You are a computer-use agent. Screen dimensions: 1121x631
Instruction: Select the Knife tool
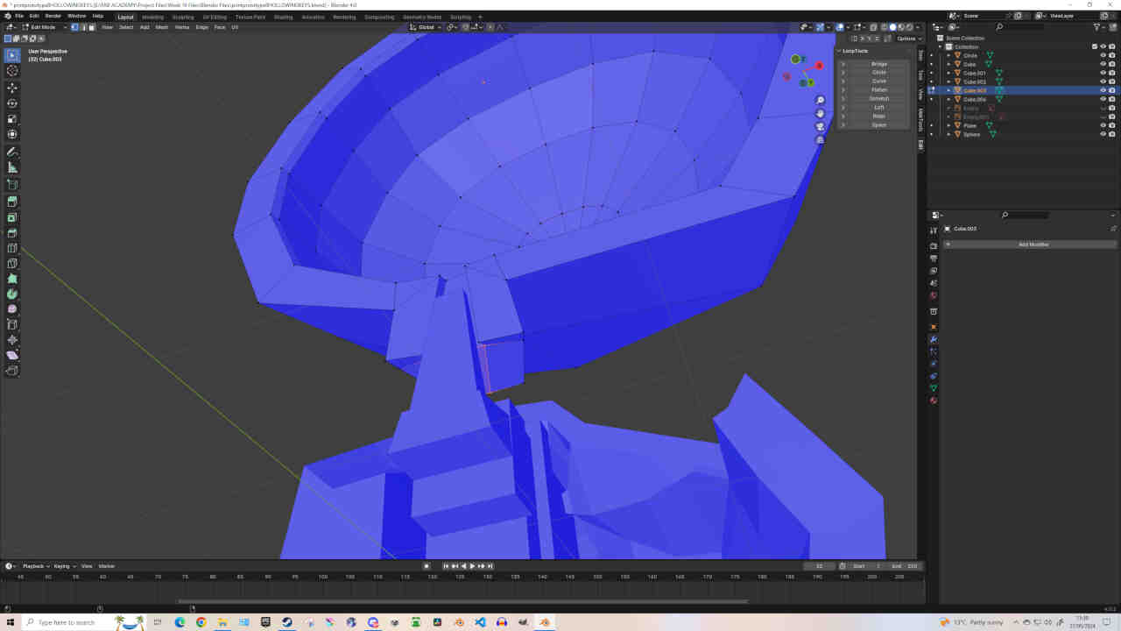click(x=12, y=264)
